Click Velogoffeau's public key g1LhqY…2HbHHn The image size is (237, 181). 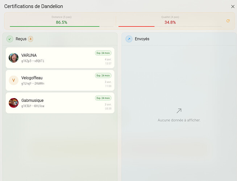(x=33, y=84)
